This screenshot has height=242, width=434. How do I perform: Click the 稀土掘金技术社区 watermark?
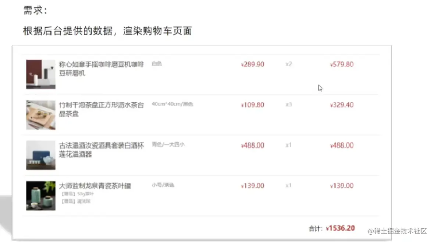[397, 231]
